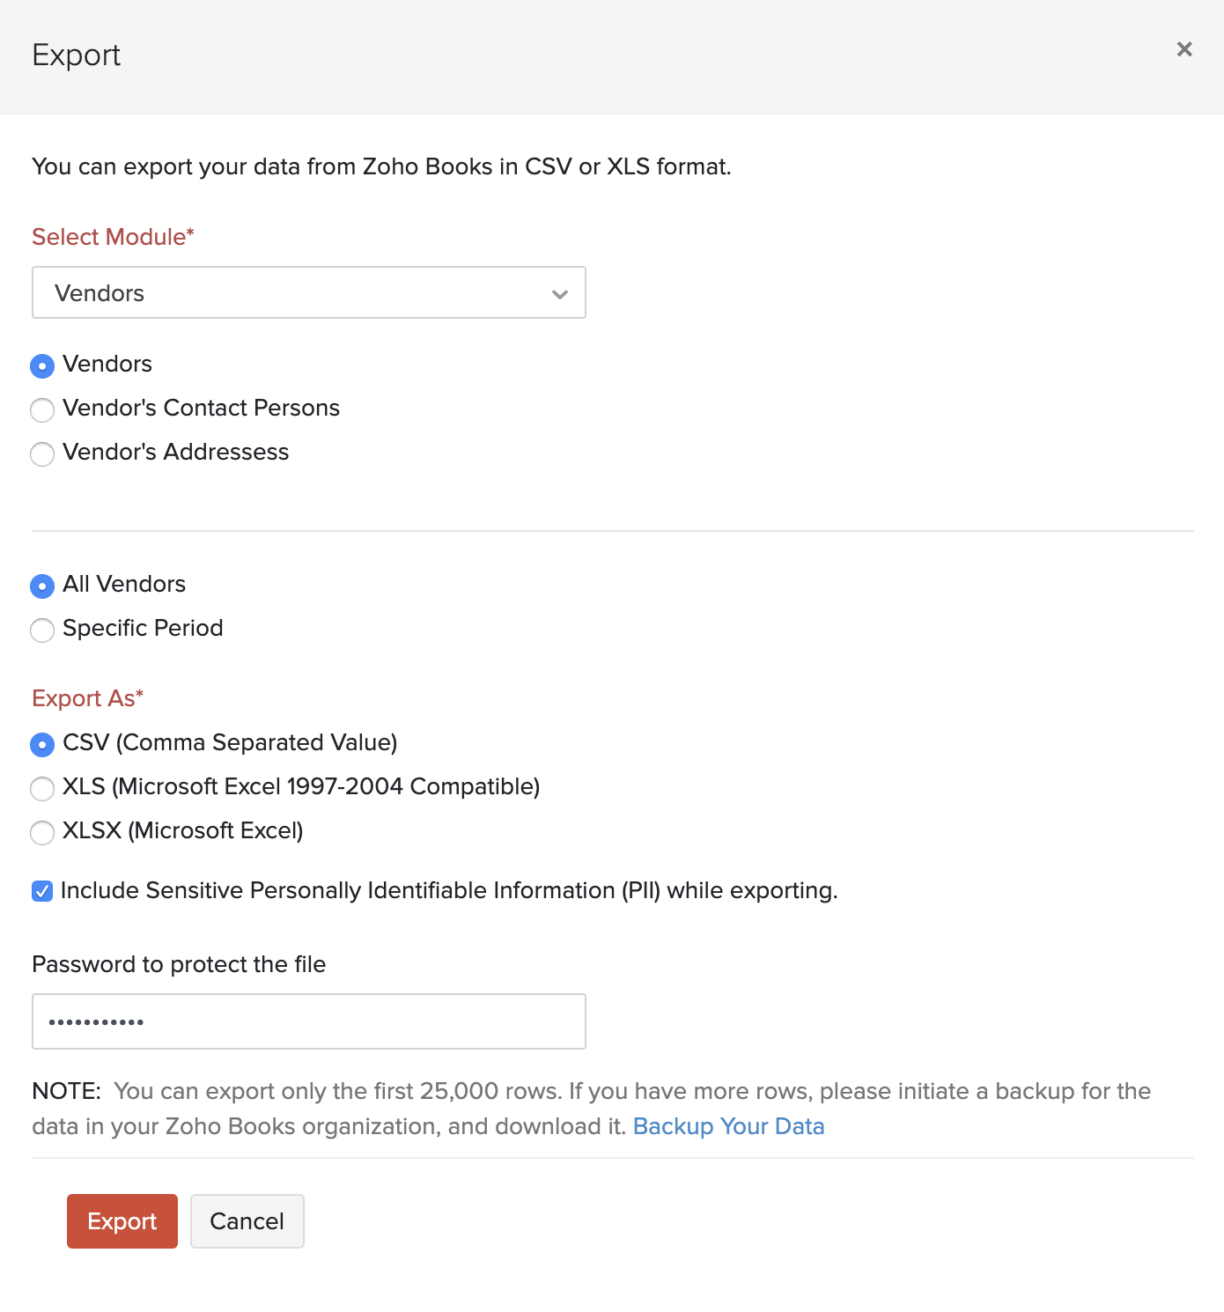Select the Vendor's Contact Persons option
Screen dimensions: 1224x1312
(41, 409)
